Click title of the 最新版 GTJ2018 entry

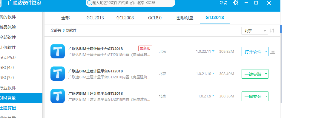(96, 49)
